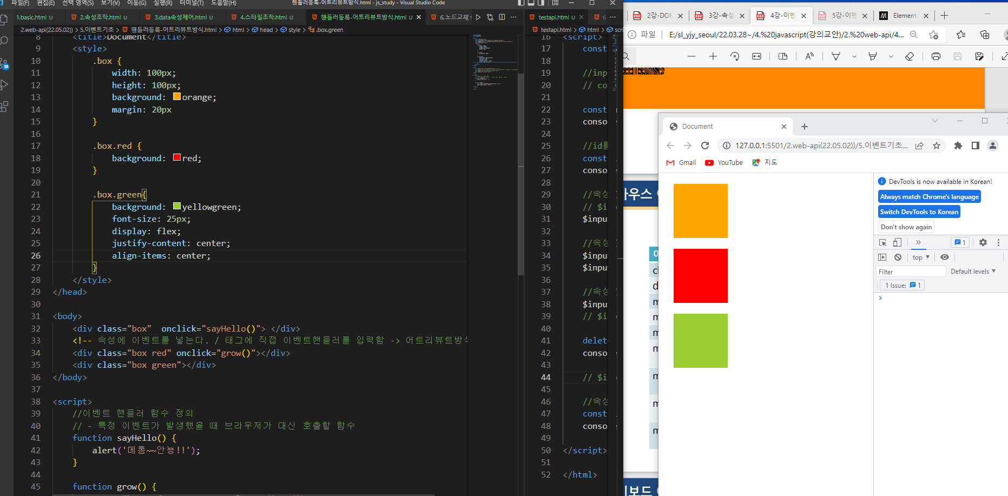1008x496 pixels.
Task: Clear the DevTools console
Action: click(x=898, y=257)
